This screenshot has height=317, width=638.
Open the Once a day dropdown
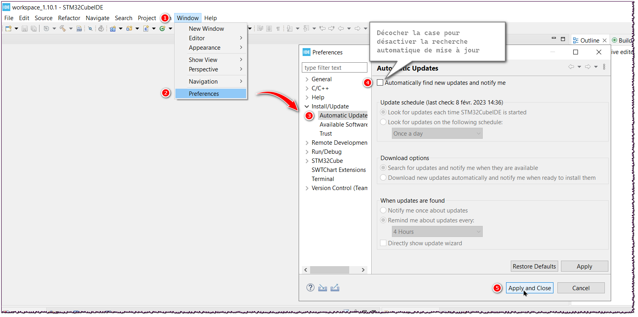[x=437, y=133]
